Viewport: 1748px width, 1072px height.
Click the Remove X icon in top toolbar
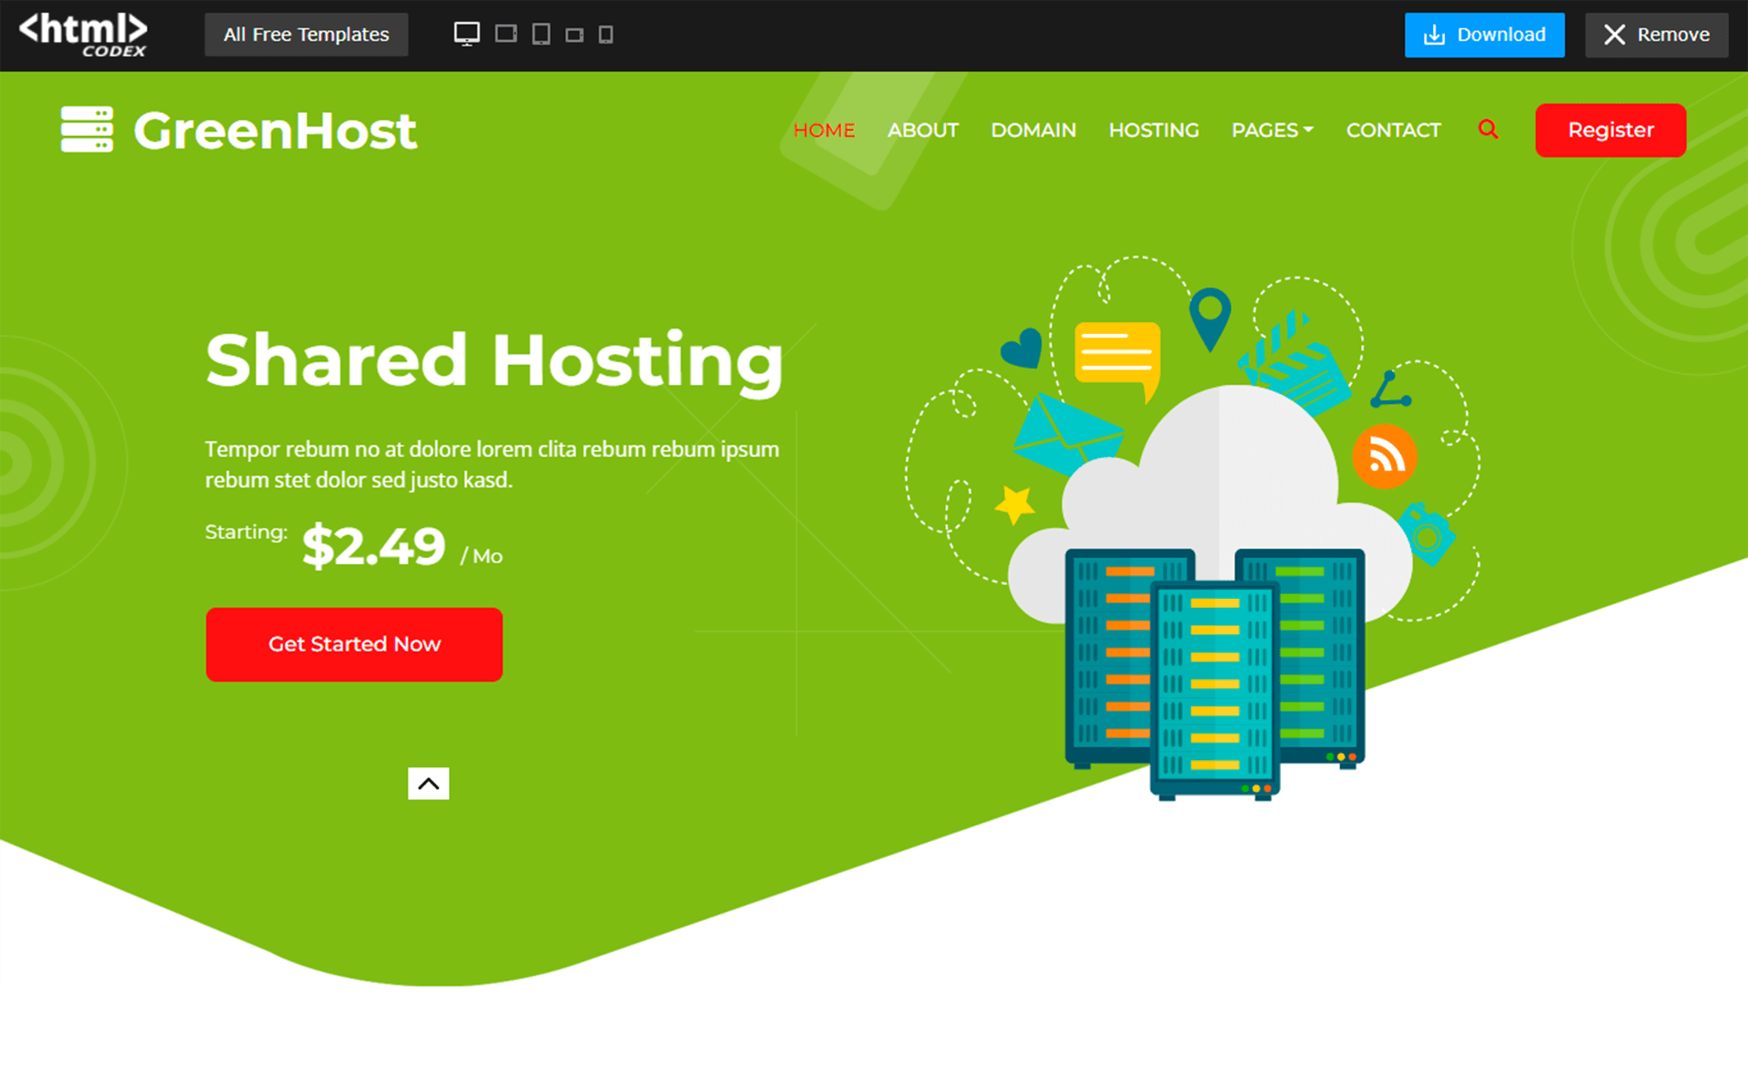coord(1616,33)
